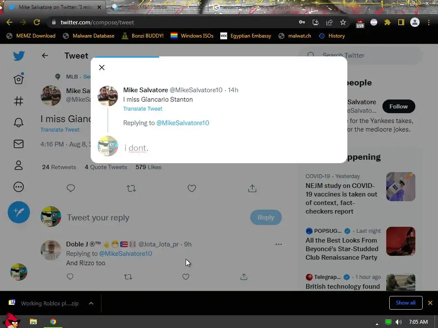The height and width of the screenshot is (328, 438).
Task: Click retweet icon under main tweet
Action: point(131,188)
